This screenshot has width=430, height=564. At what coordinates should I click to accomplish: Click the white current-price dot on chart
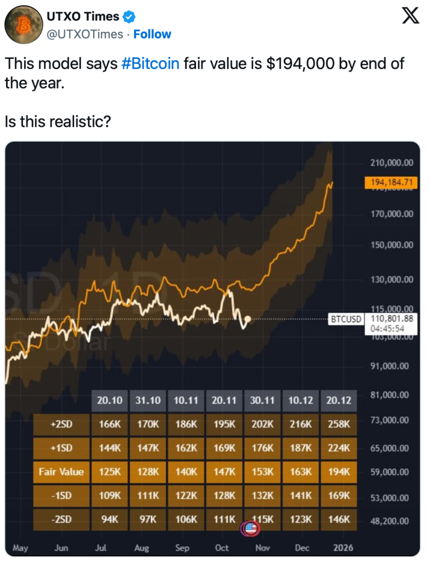(x=248, y=318)
